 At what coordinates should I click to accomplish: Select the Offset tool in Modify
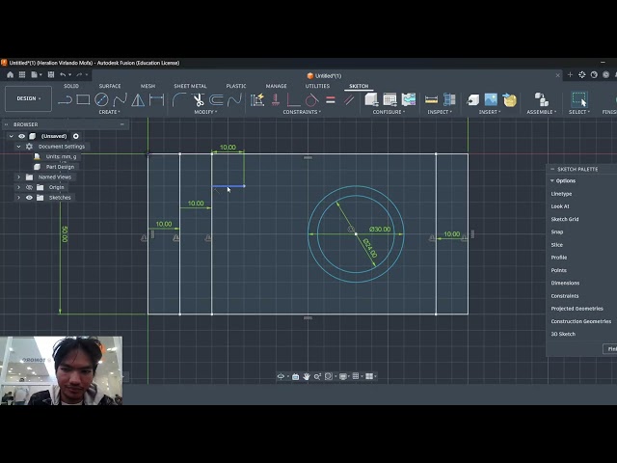coord(216,100)
